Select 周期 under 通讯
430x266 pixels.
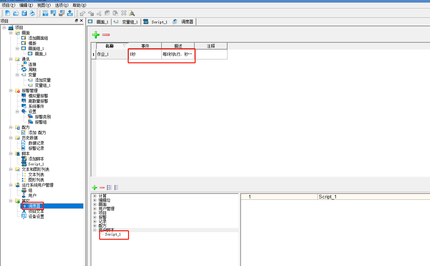(x=32, y=70)
